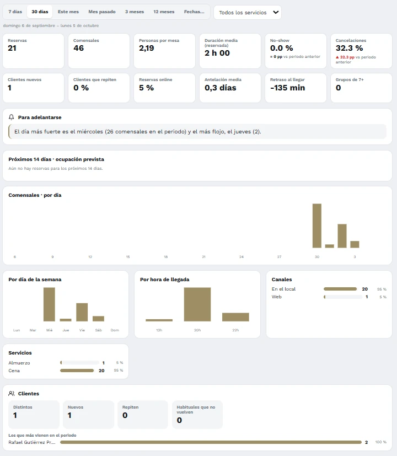Click the Cancelaciones 32.3 % card

[361, 51]
